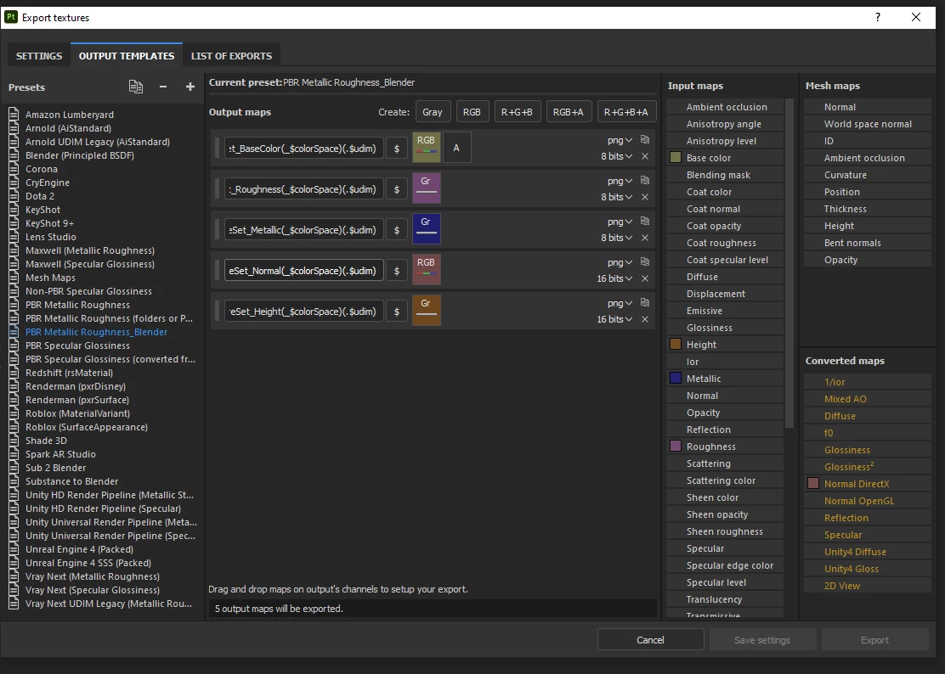945x674 pixels.
Task: Select the Blender (Principled BSDF) preset
Action: [x=80, y=155]
